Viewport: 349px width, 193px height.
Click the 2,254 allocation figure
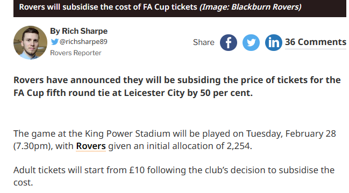coord(238,146)
